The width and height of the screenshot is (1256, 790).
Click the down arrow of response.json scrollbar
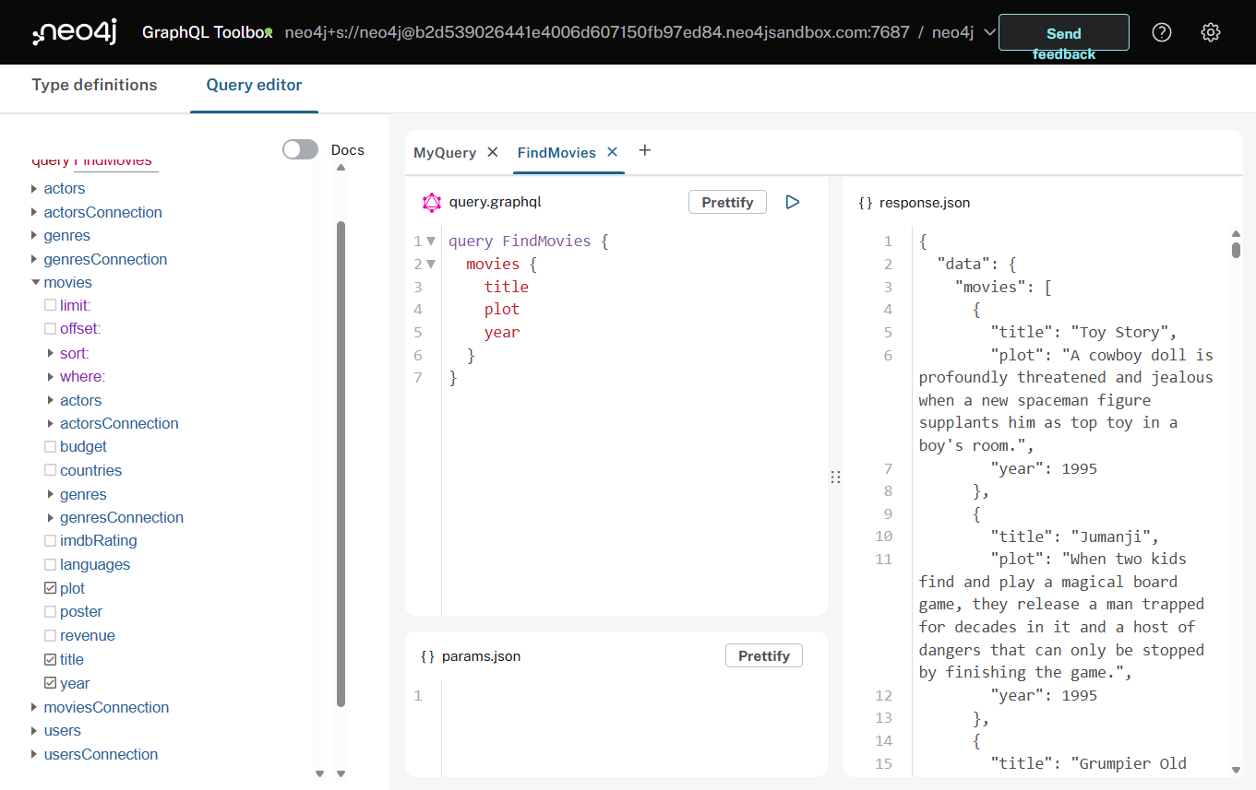click(1236, 769)
